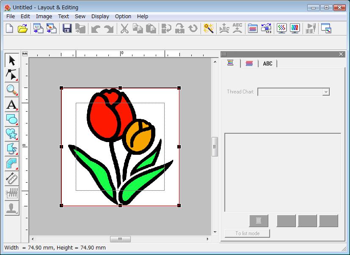Show stitch preview on the first monitor icon
The image size is (350, 255).
coord(282,29)
